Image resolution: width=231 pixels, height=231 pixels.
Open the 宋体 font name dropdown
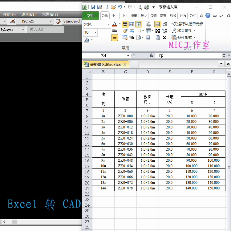point(109,24)
